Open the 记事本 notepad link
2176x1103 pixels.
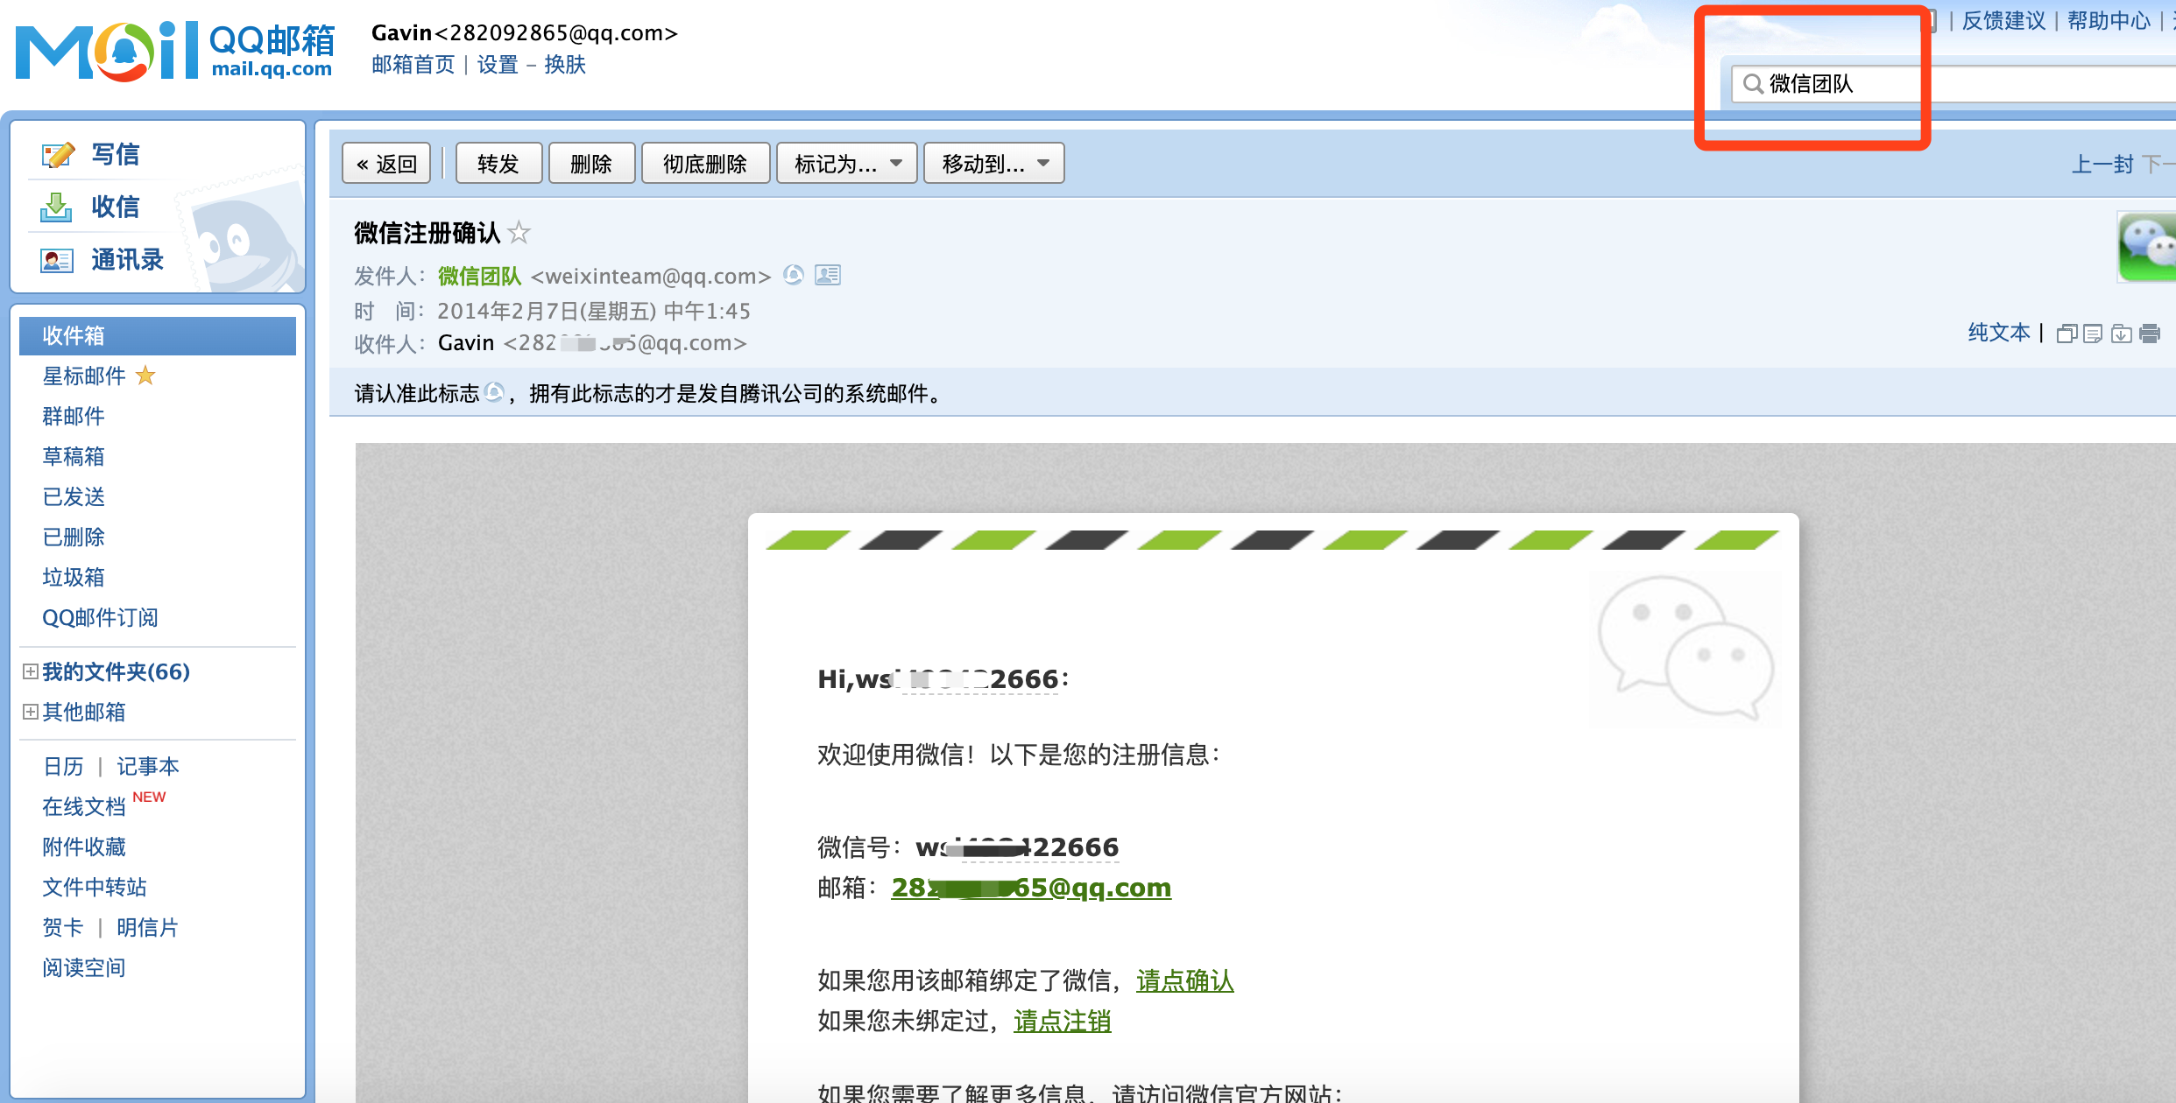pyautogui.click(x=147, y=767)
